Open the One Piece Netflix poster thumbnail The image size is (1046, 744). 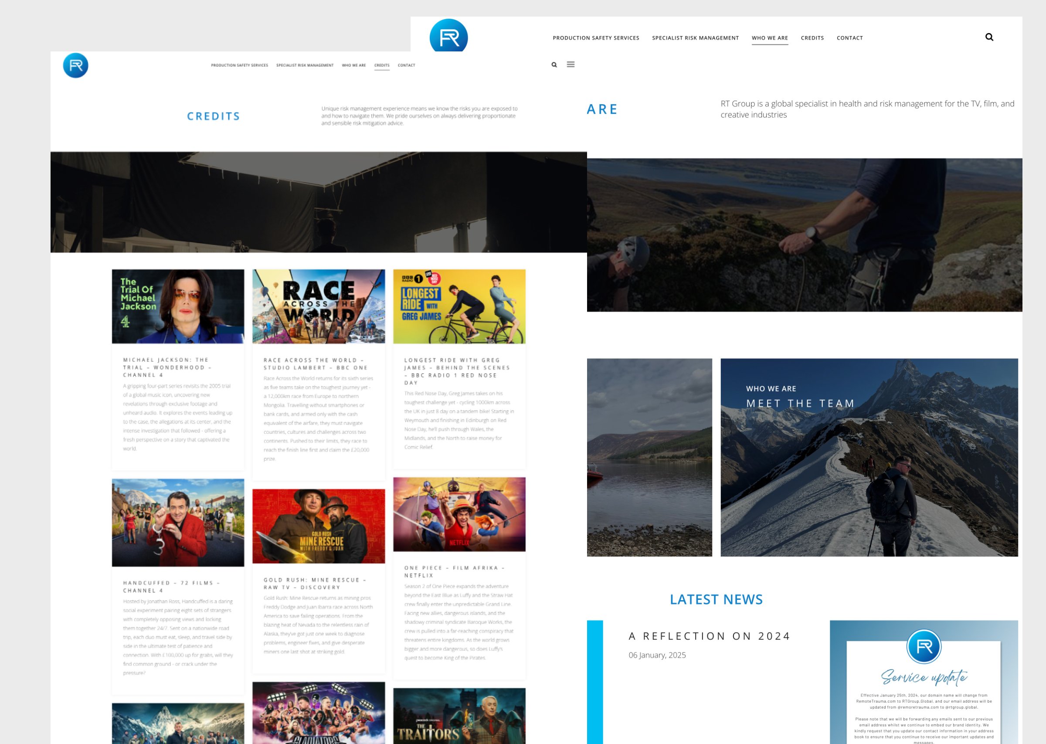click(x=459, y=514)
